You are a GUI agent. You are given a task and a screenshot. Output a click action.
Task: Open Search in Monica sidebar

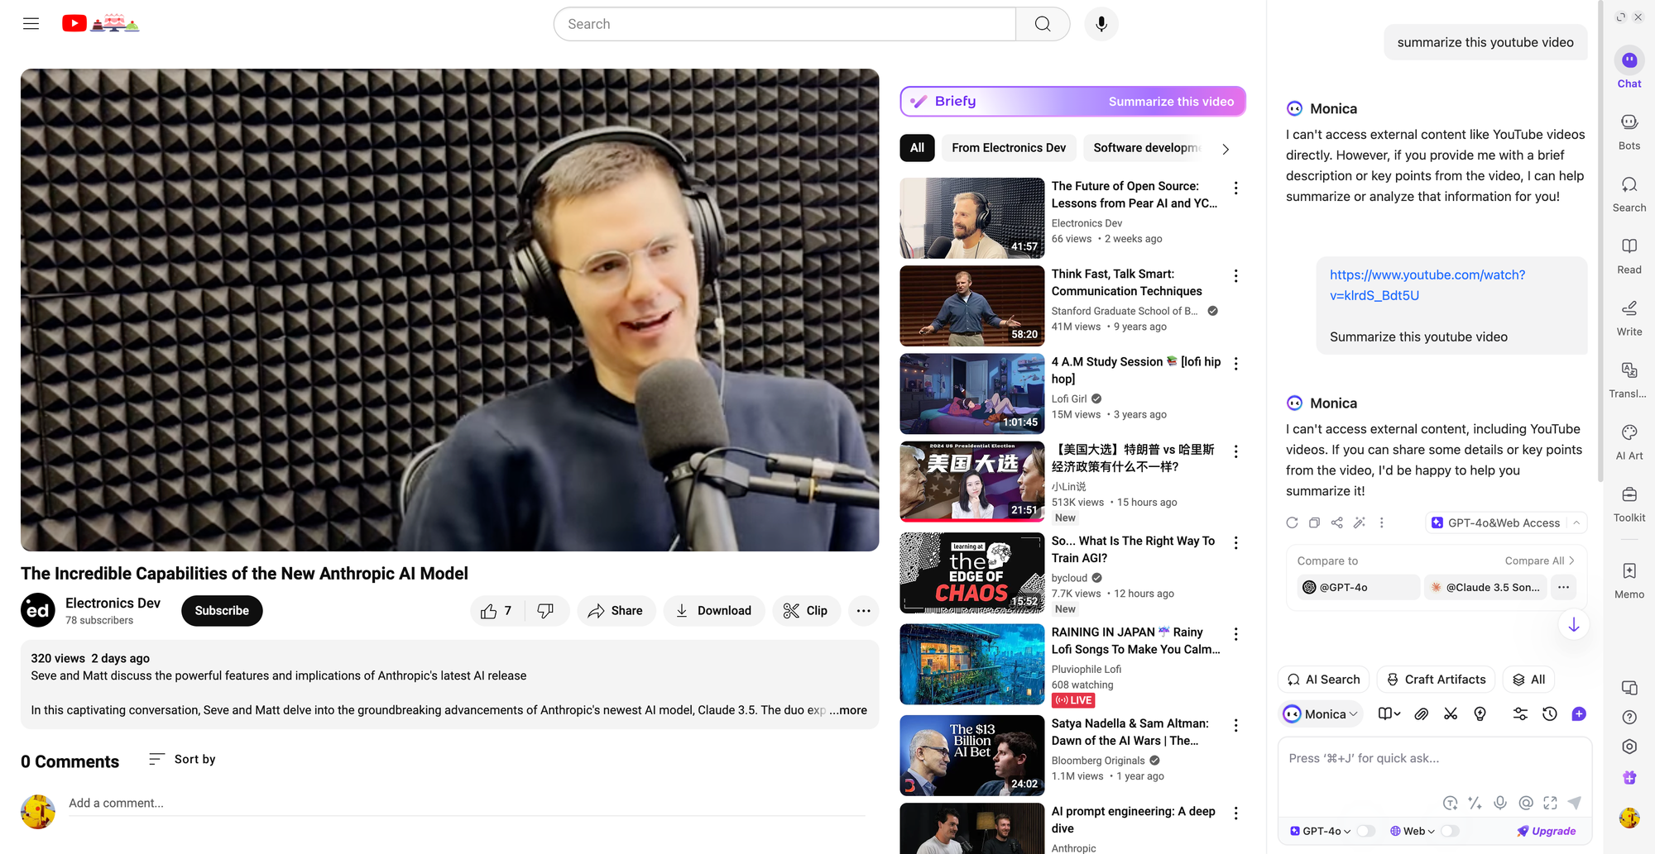pyautogui.click(x=1629, y=193)
